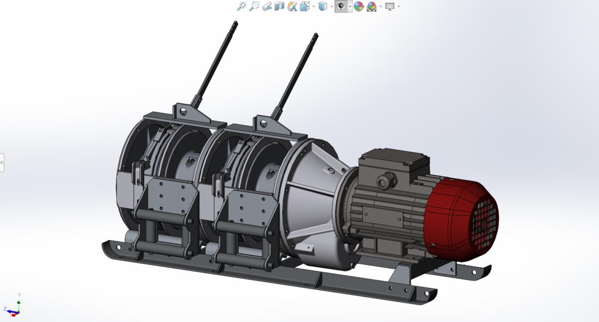The height and width of the screenshot is (322, 599).
Task: Open the View Orientation cube icon
Action: 305,7
